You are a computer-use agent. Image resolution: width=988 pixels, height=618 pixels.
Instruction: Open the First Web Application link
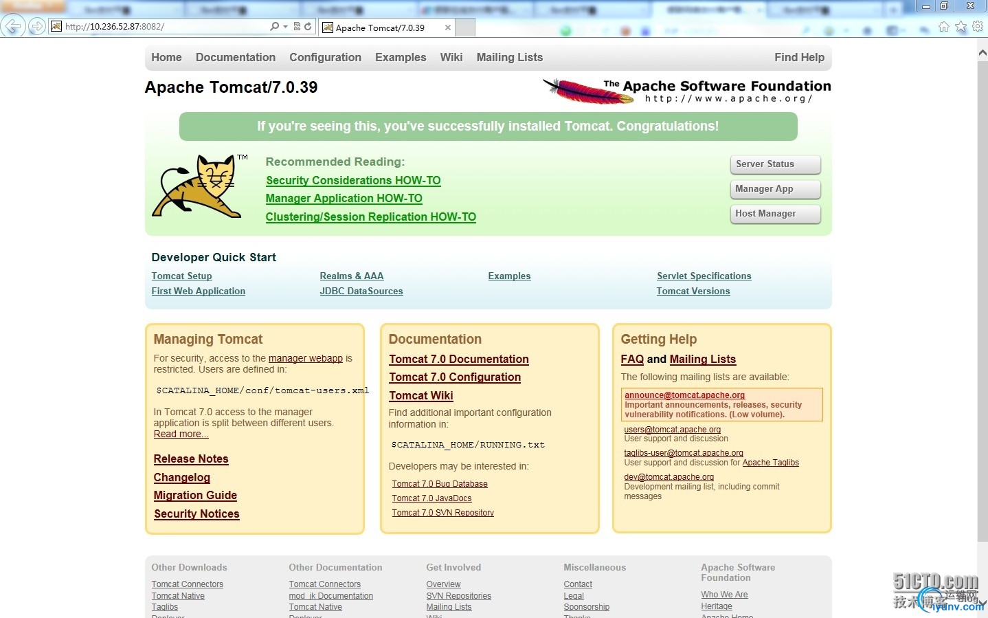pos(198,291)
